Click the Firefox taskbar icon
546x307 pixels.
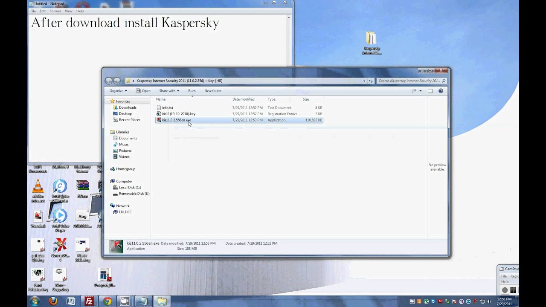pos(53,301)
